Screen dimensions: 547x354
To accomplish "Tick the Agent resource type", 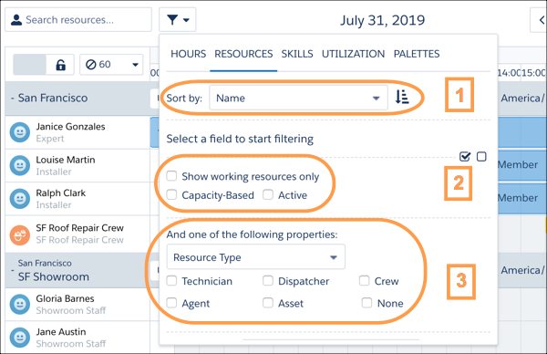I will [171, 303].
